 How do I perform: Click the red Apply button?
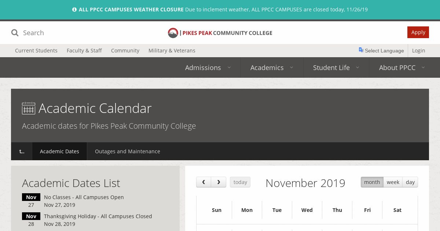click(x=418, y=32)
